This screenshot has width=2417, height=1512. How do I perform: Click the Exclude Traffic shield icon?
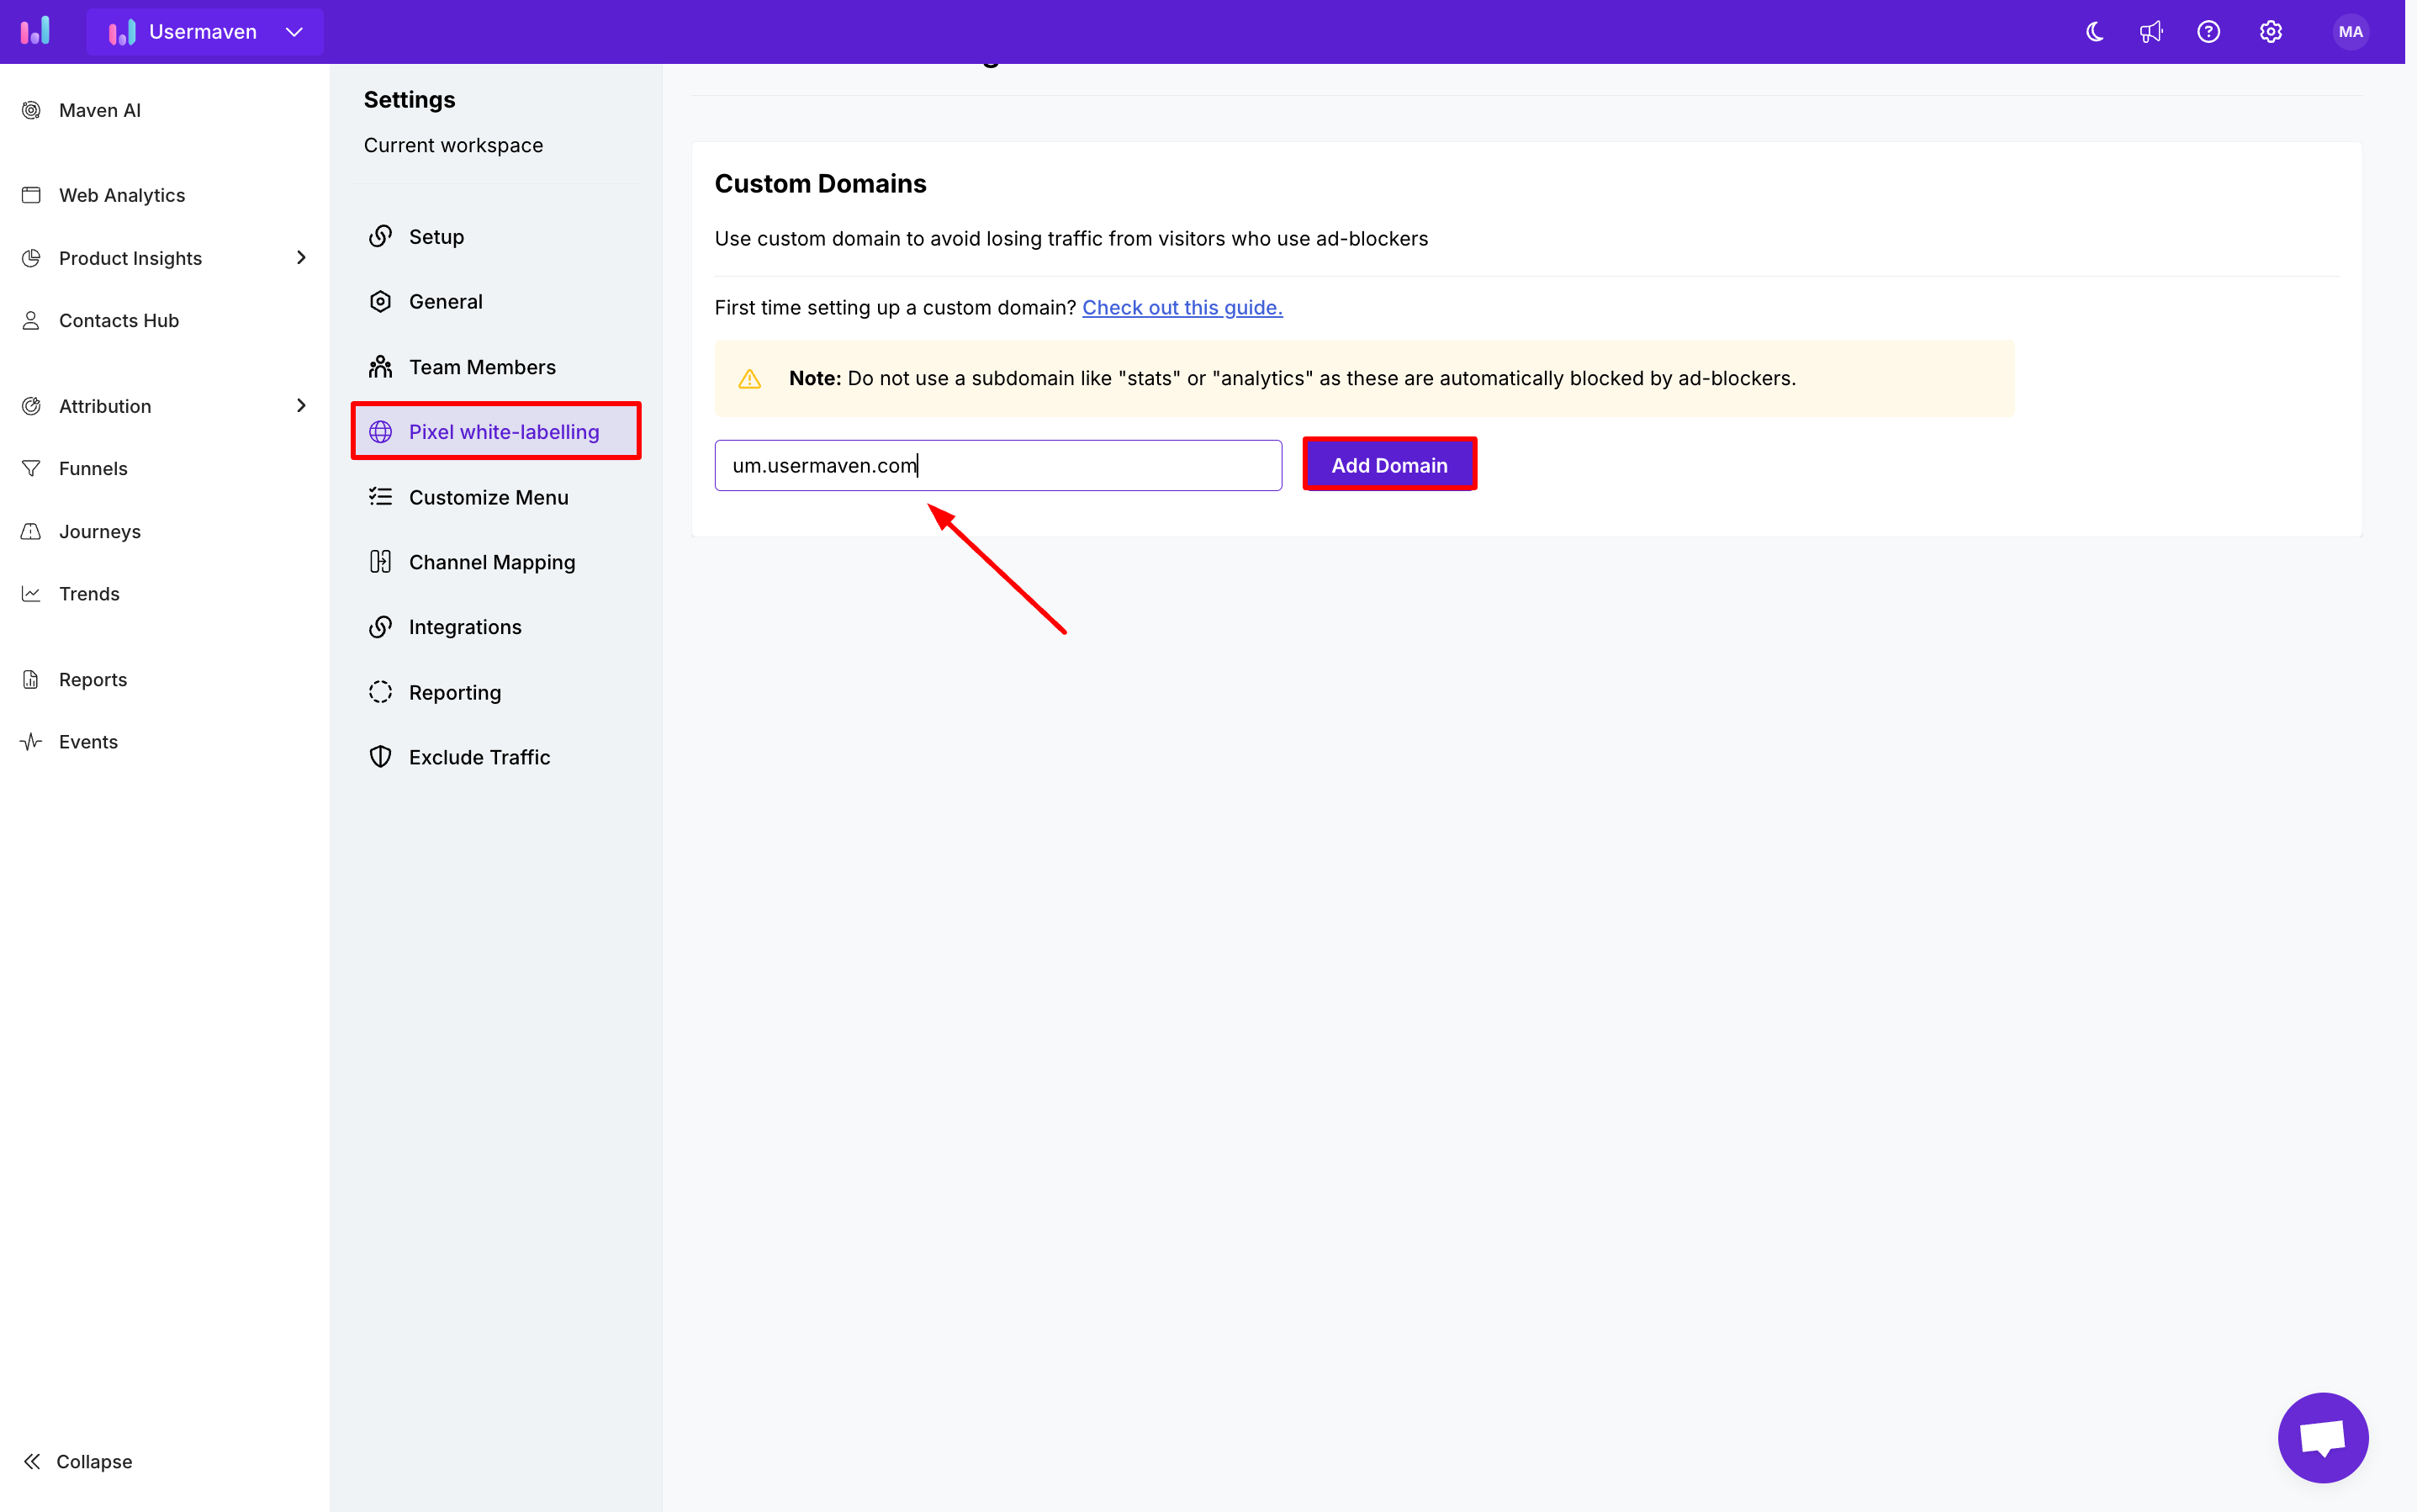pyautogui.click(x=380, y=757)
